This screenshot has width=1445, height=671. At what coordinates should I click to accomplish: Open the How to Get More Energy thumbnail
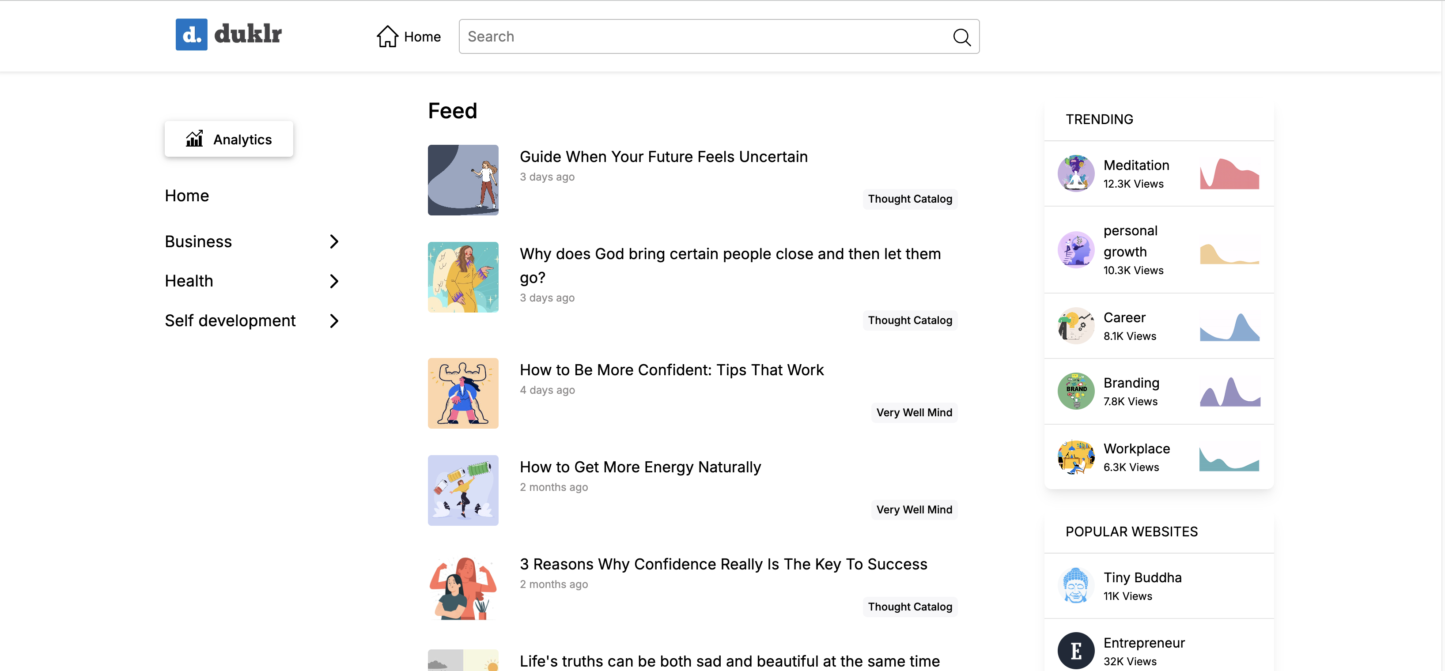point(463,490)
